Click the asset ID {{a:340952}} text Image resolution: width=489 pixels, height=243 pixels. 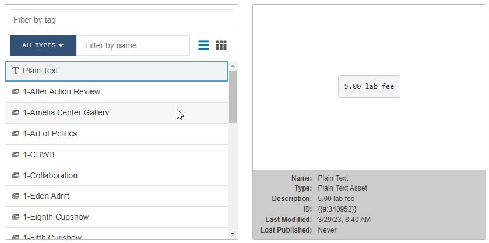coord(337,209)
